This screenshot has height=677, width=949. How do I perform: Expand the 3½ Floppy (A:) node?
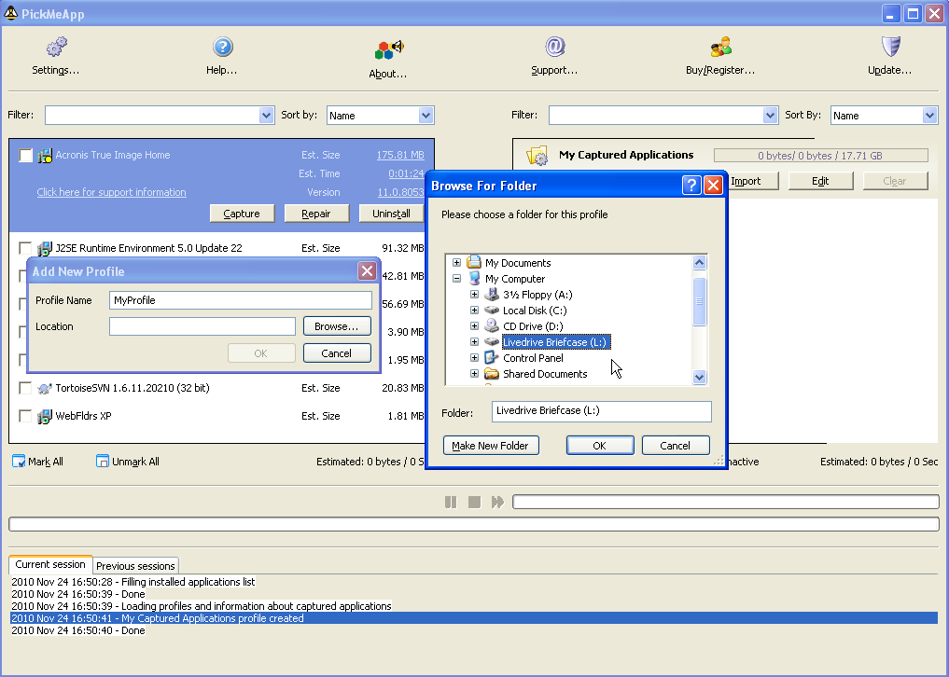474,295
